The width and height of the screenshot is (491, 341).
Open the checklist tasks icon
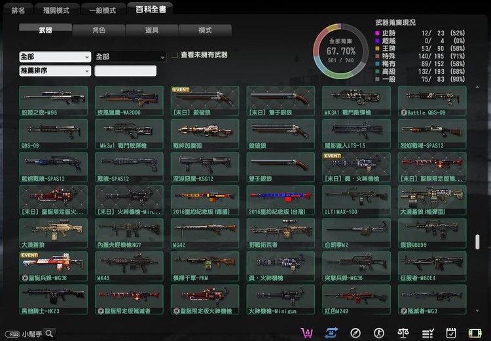click(x=427, y=333)
